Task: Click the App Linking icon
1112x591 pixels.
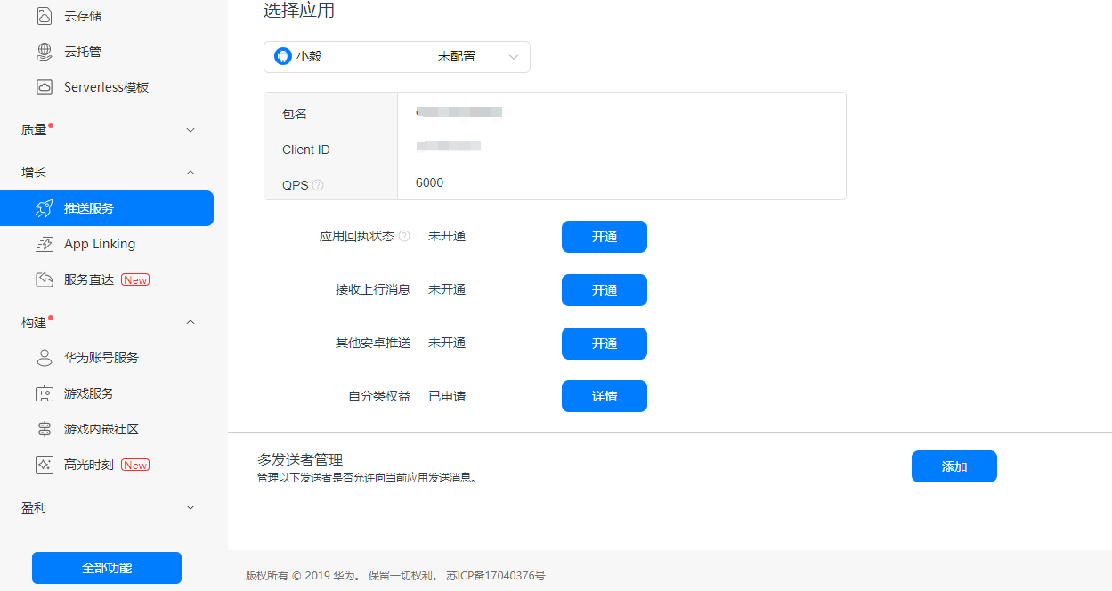Action: point(45,244)
